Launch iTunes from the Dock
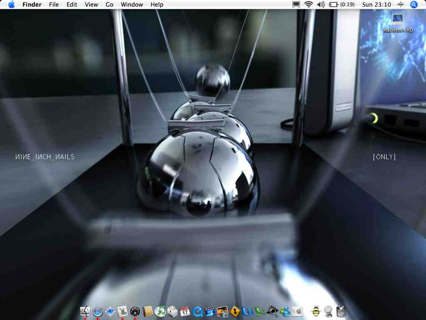Screen dimensions: 426x320 click(x=160, y=311)
